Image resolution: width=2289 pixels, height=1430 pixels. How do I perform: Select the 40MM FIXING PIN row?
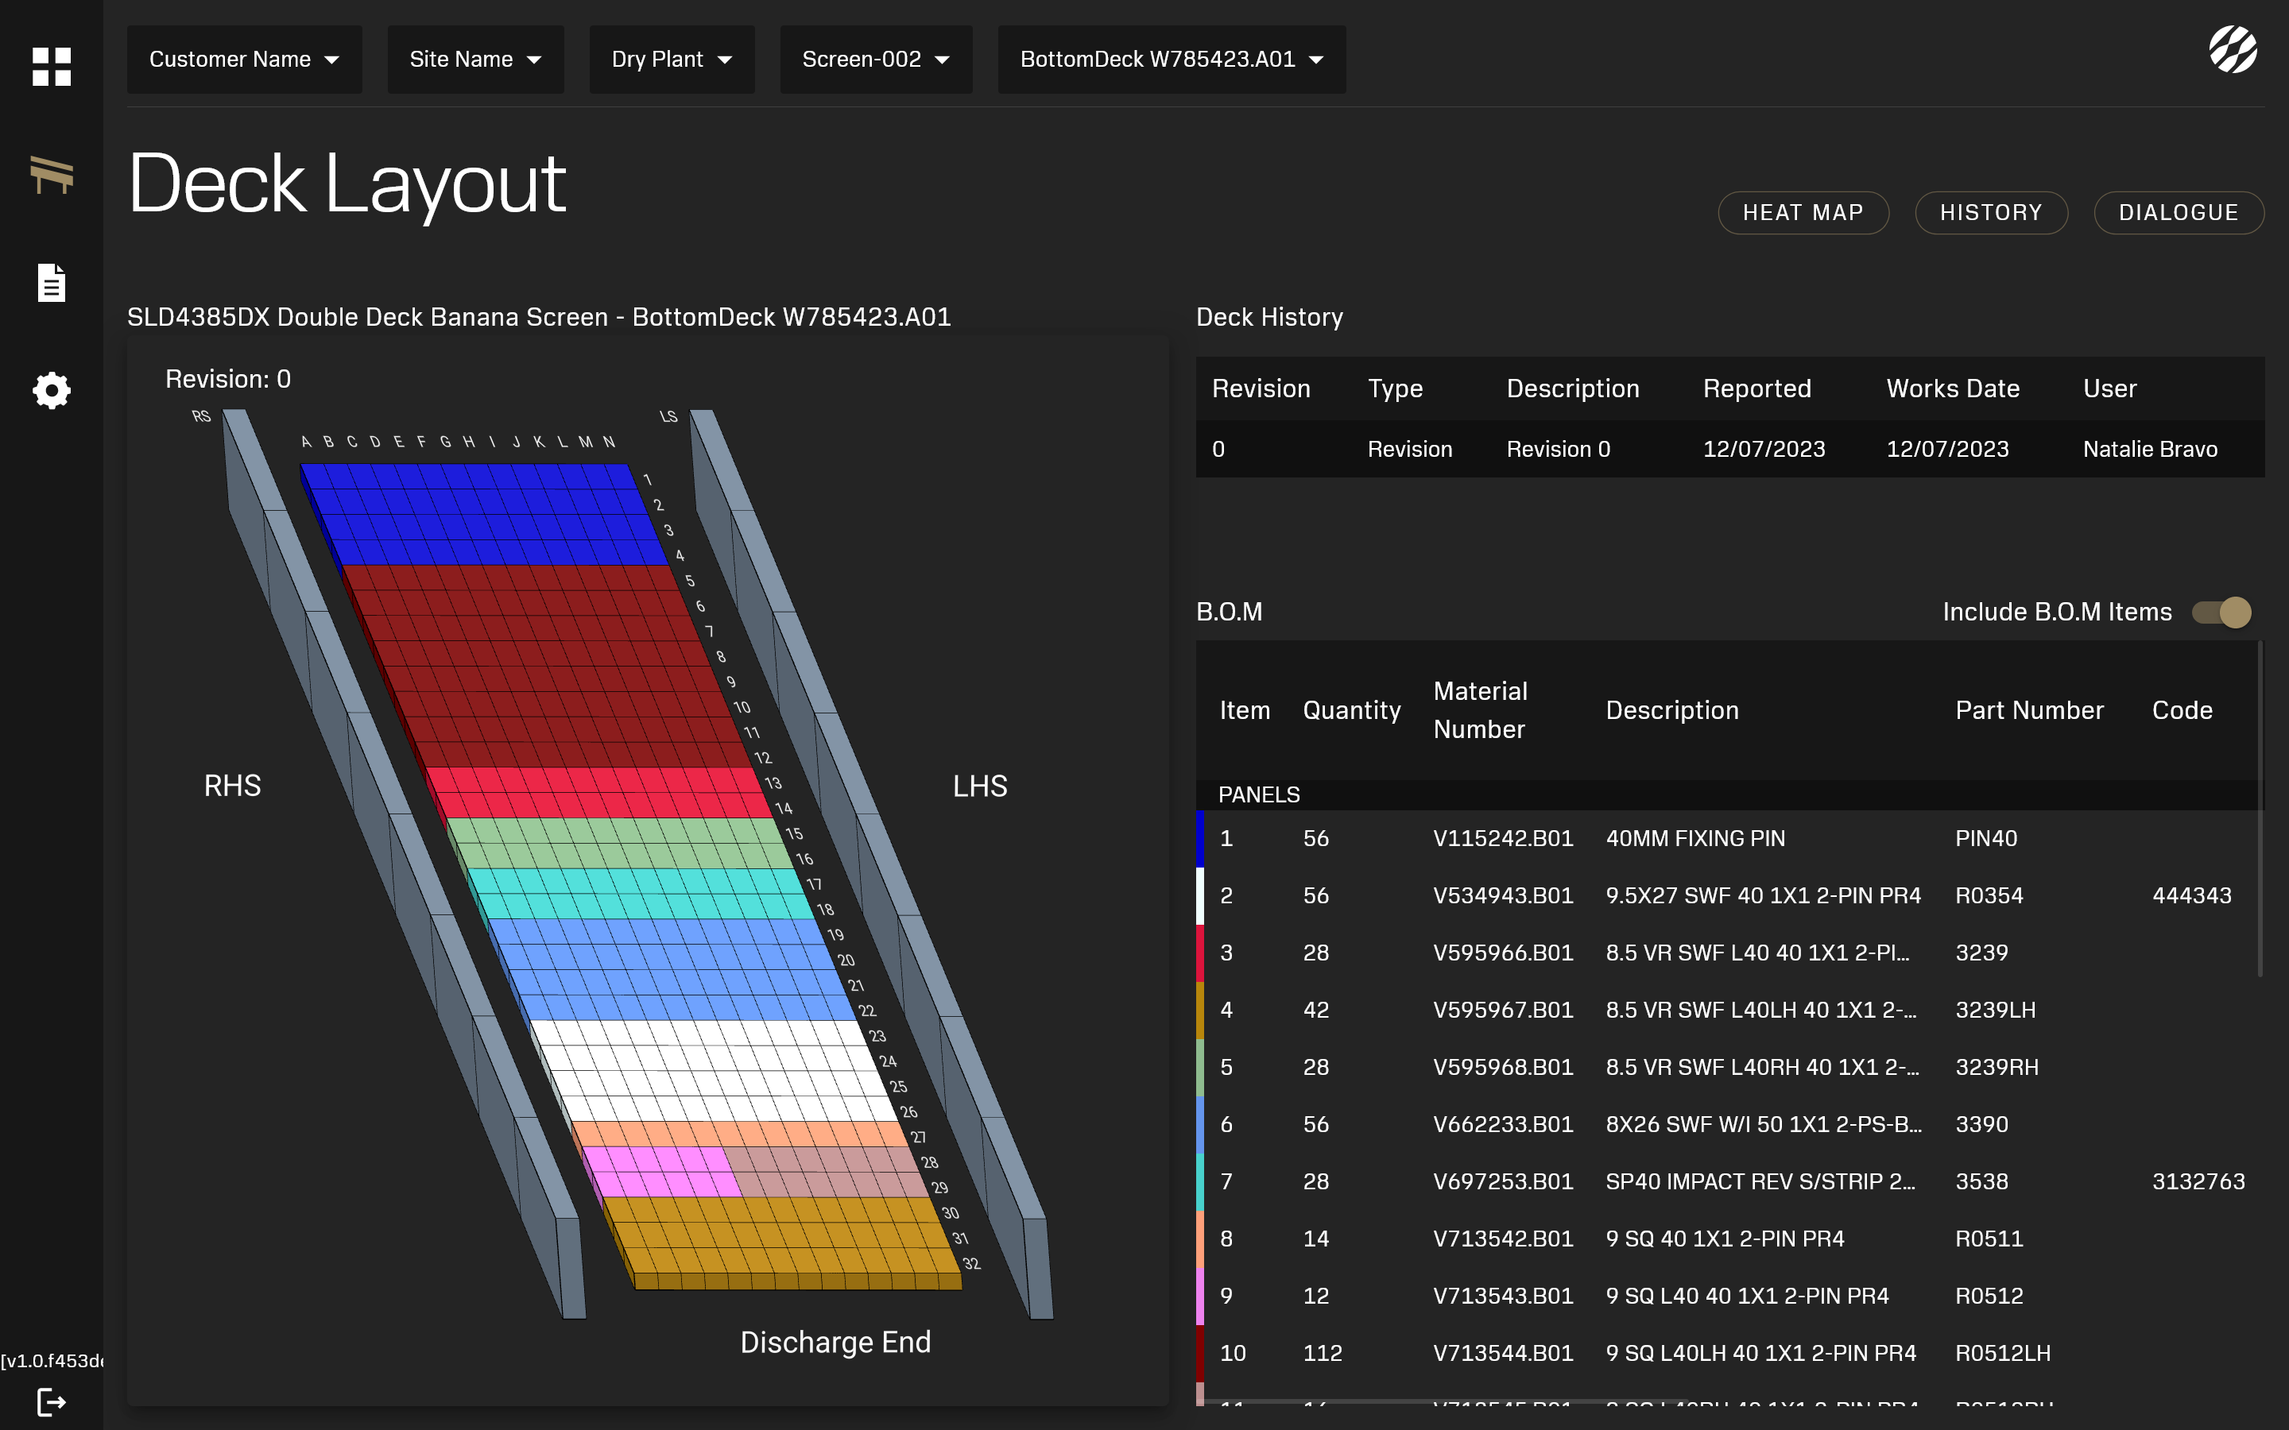[1695, 839]
